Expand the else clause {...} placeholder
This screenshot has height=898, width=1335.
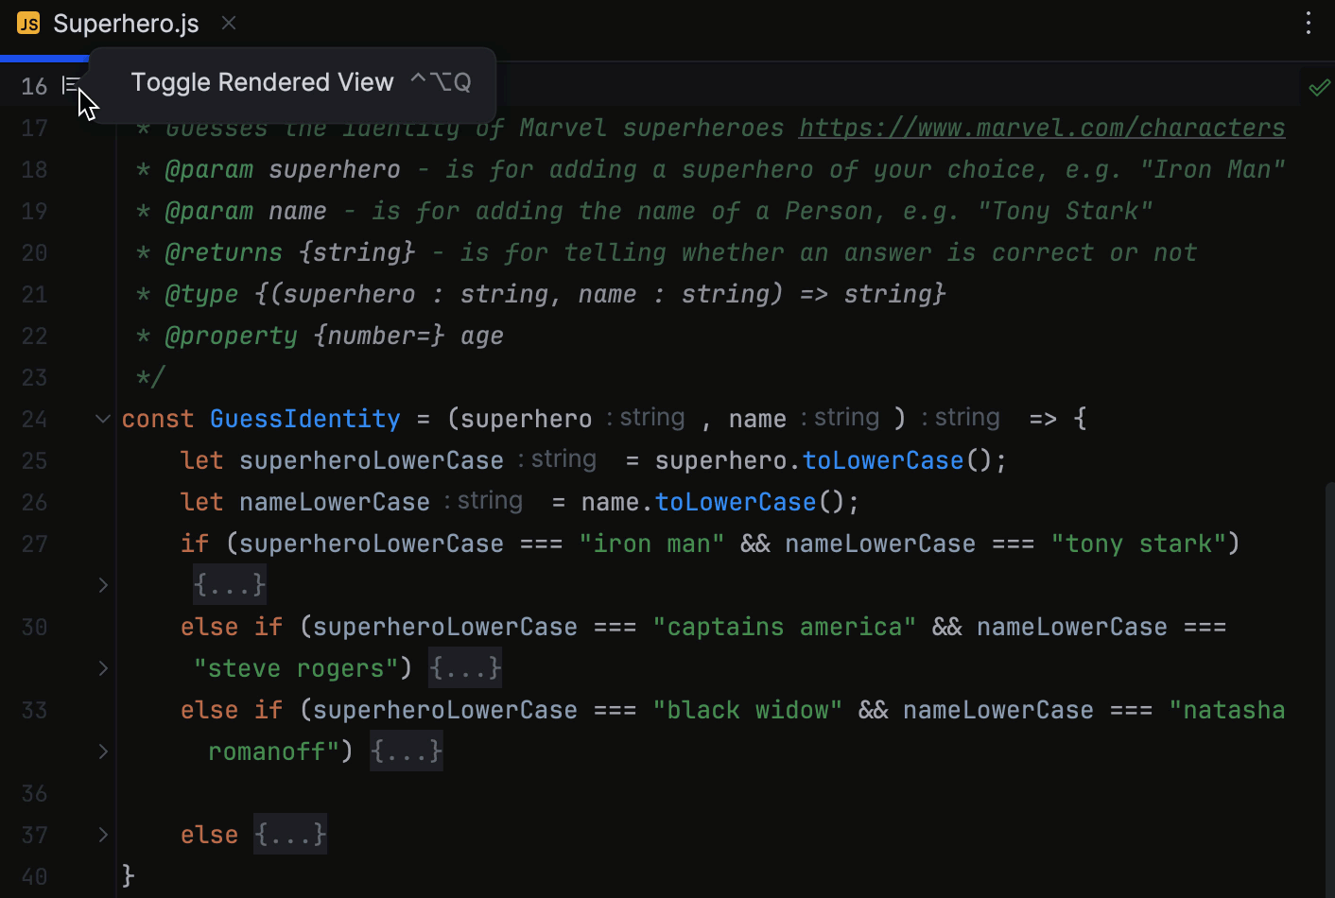[289, 834]
